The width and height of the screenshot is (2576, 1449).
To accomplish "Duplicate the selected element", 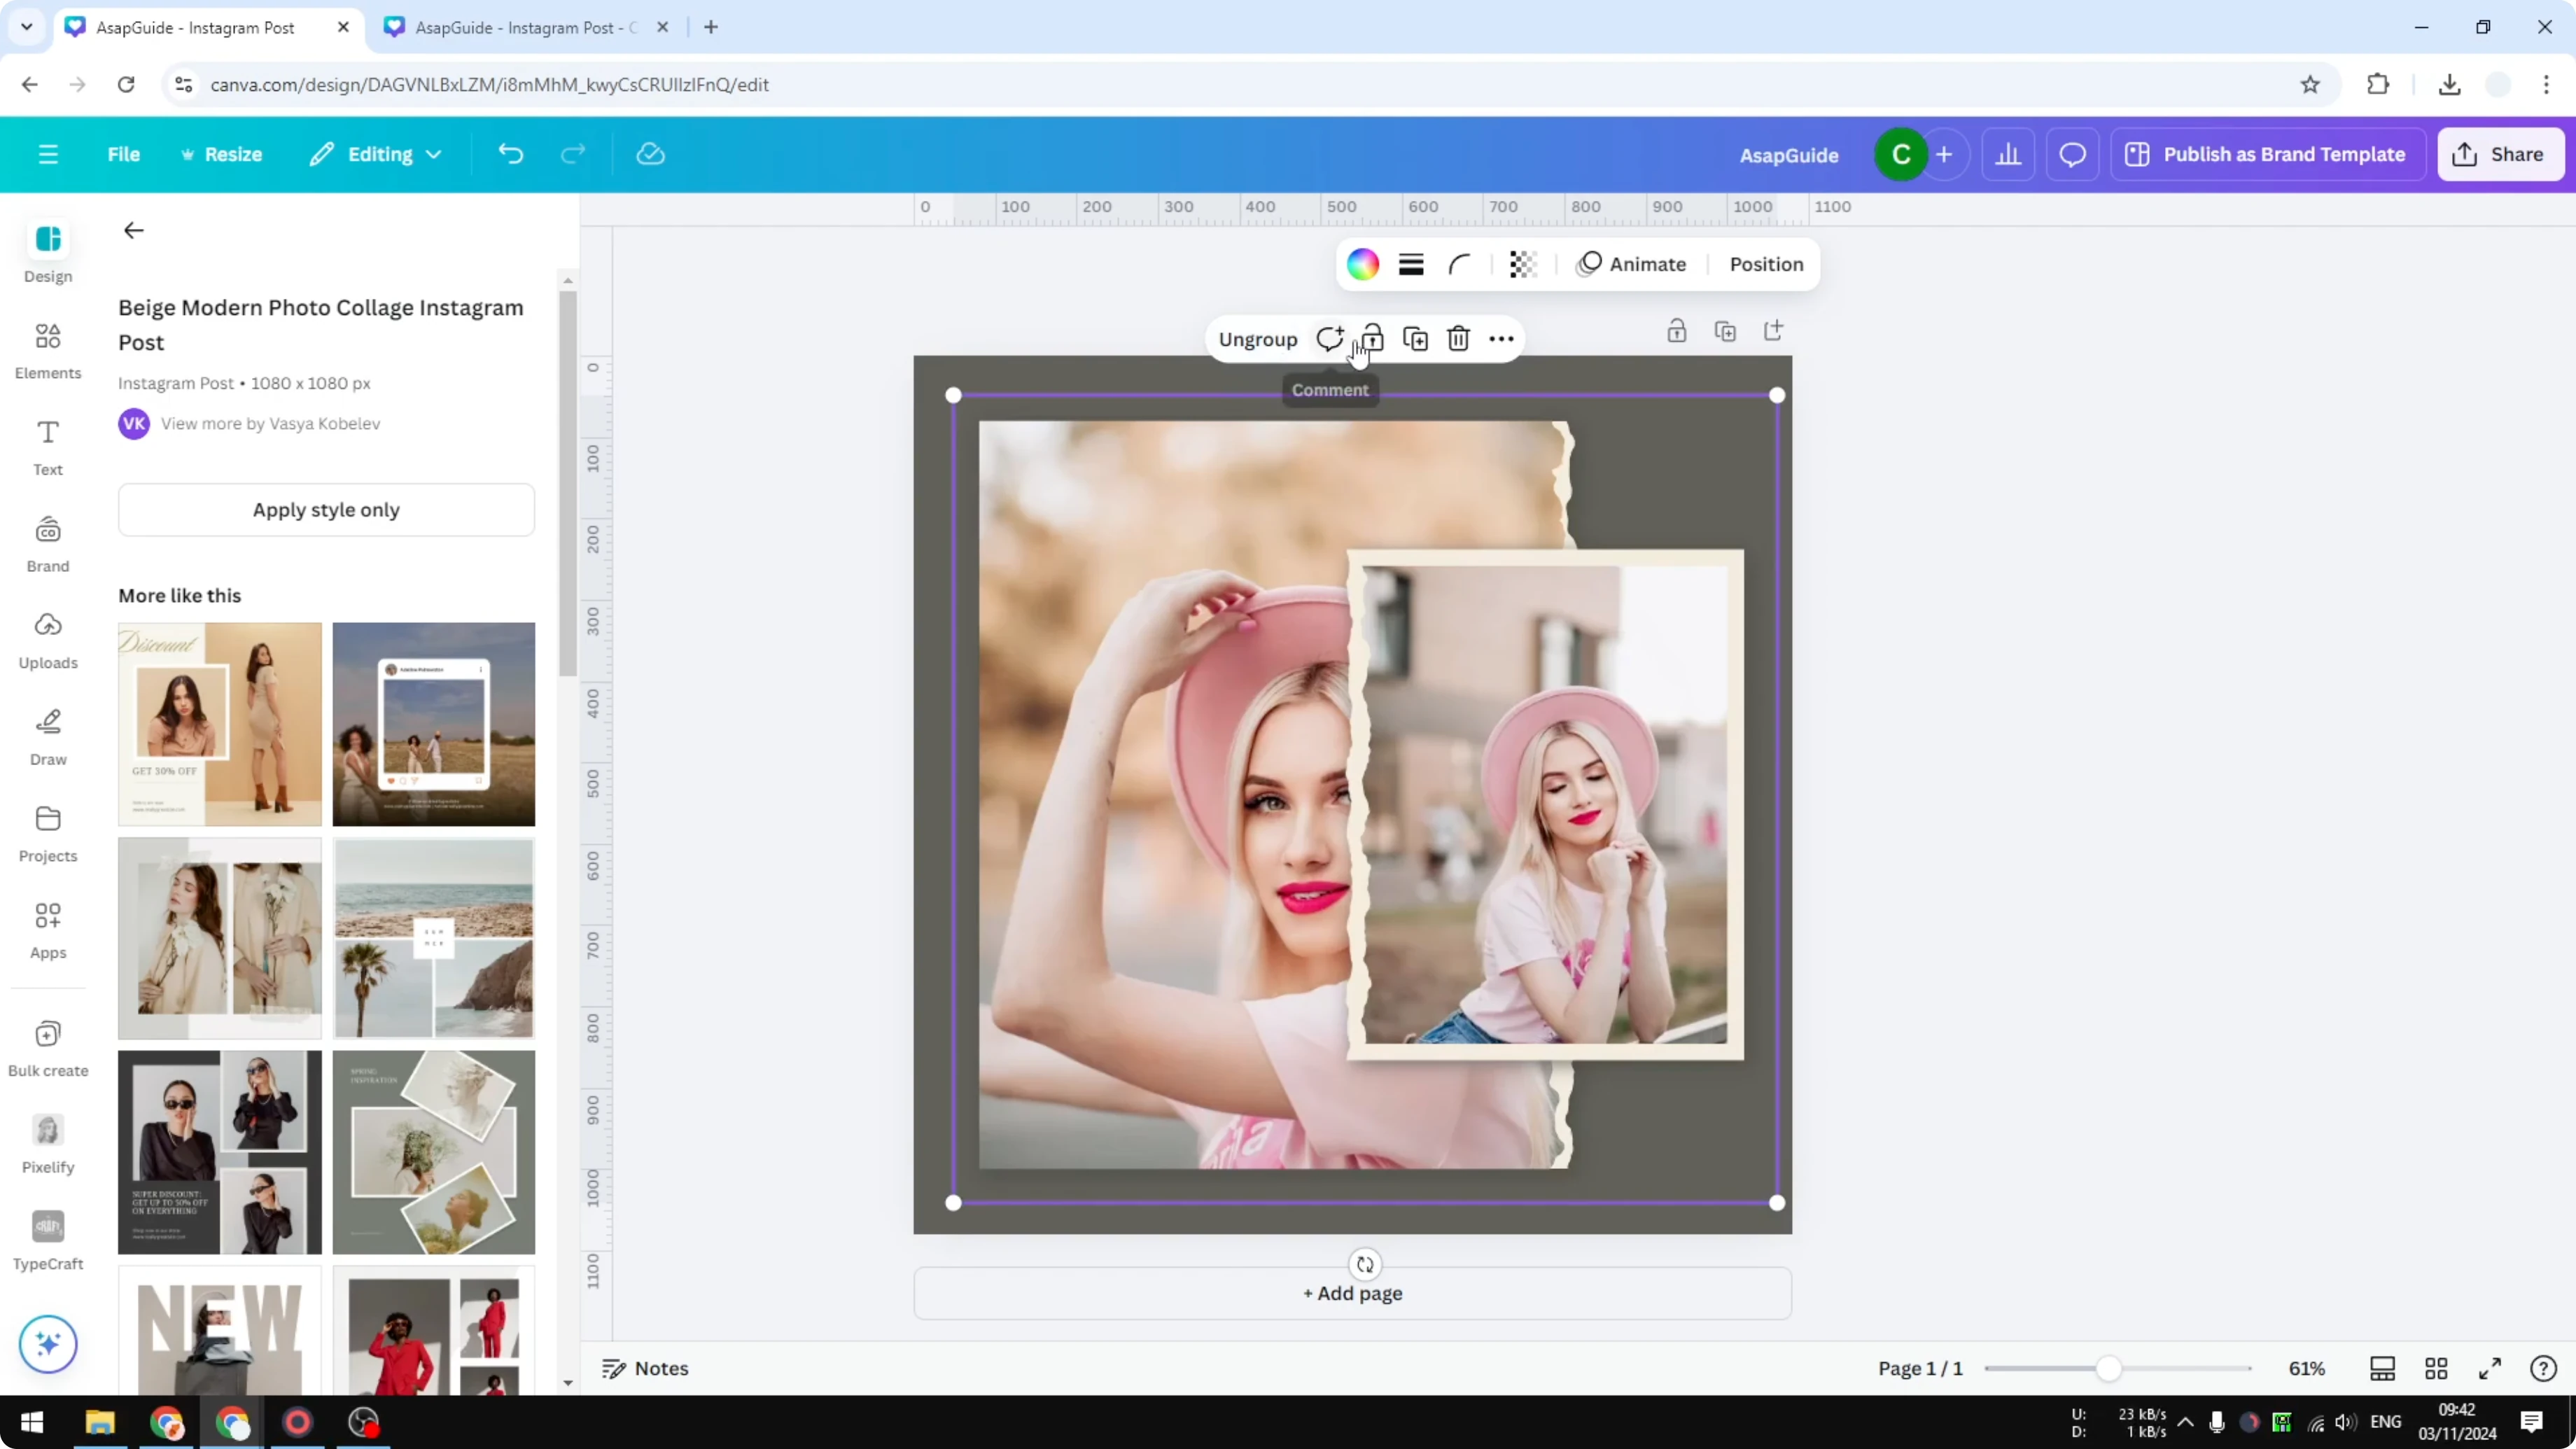I will (x=1415, y=339).
